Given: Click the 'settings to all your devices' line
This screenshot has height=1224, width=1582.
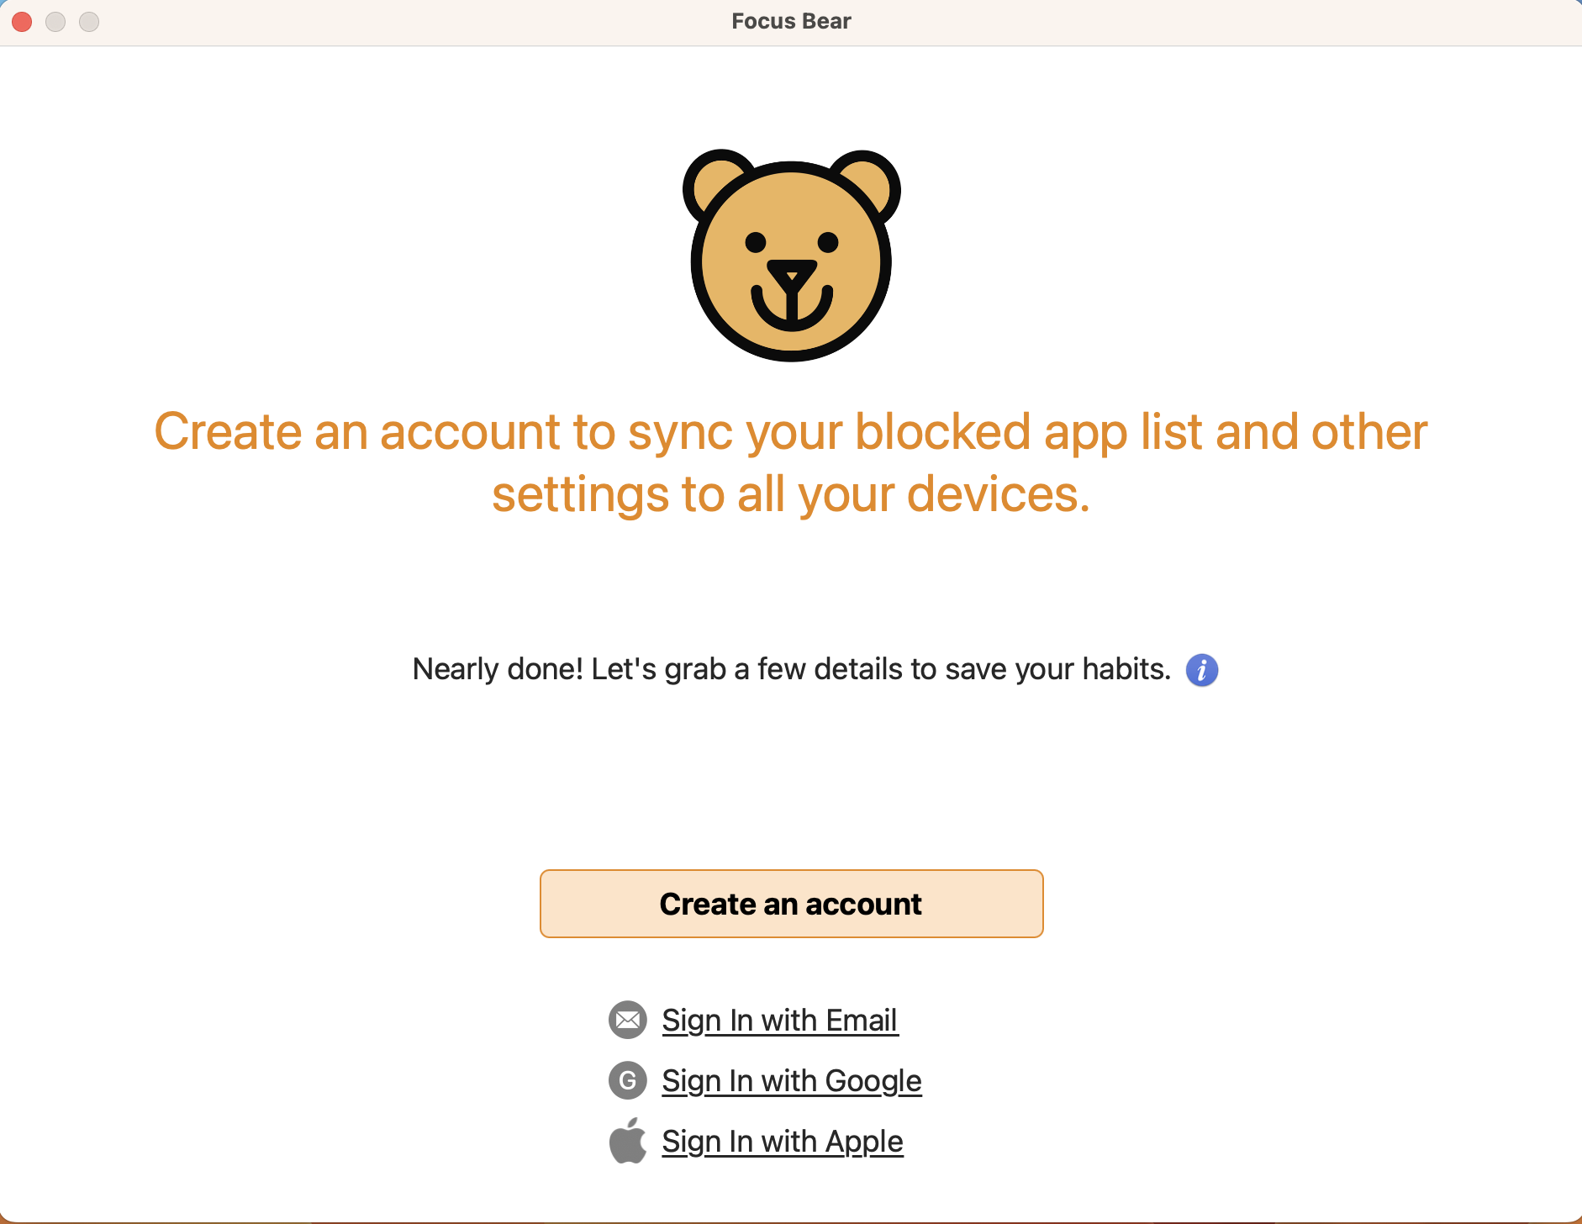Looking at the screenshot, I should 791,493.
